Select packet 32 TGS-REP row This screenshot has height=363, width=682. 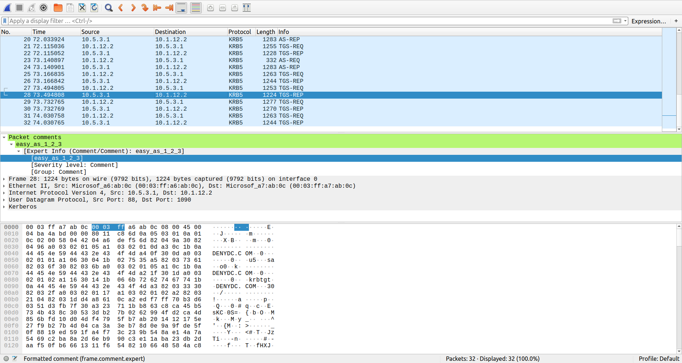point(331,123)
